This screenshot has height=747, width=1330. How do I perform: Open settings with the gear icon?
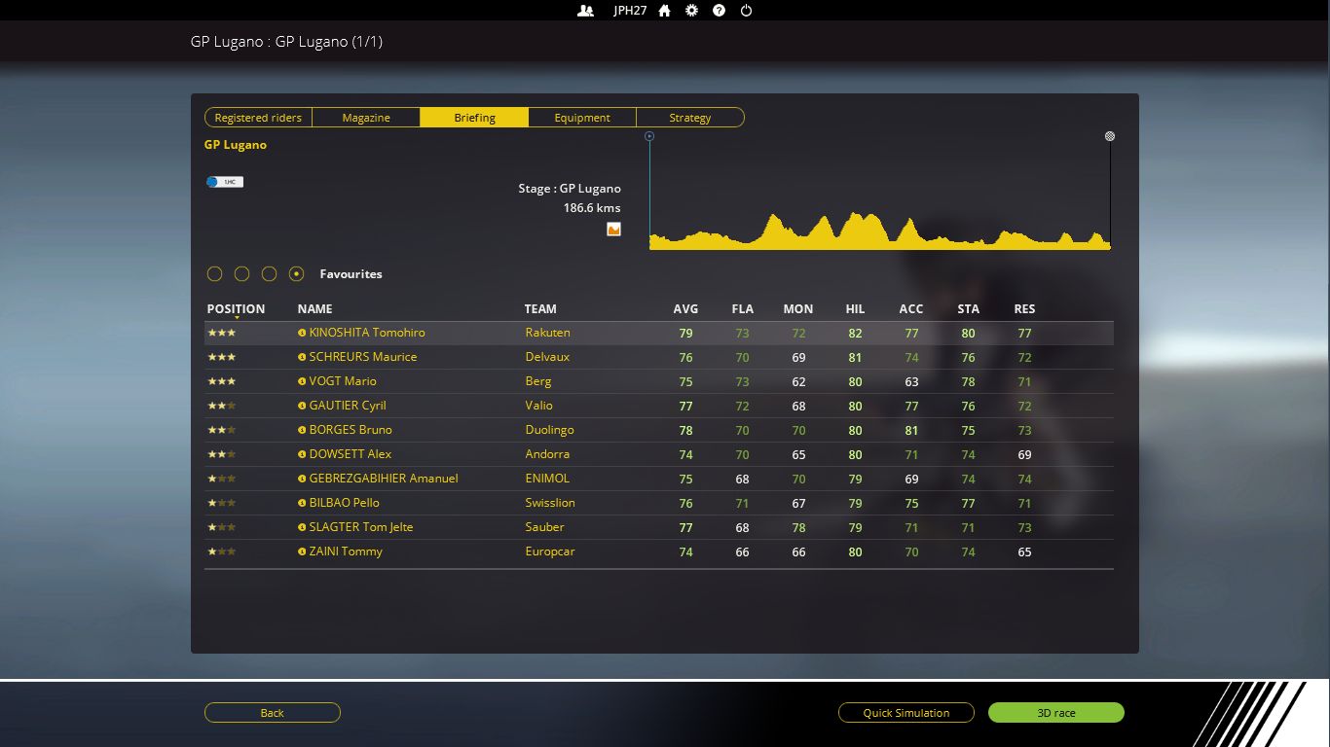point(691,11)
